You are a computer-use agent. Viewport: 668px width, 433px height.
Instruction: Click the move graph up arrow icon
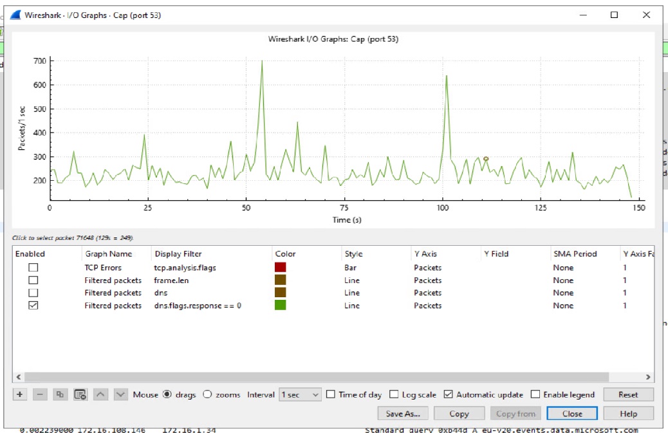click(x=100, y=394)
